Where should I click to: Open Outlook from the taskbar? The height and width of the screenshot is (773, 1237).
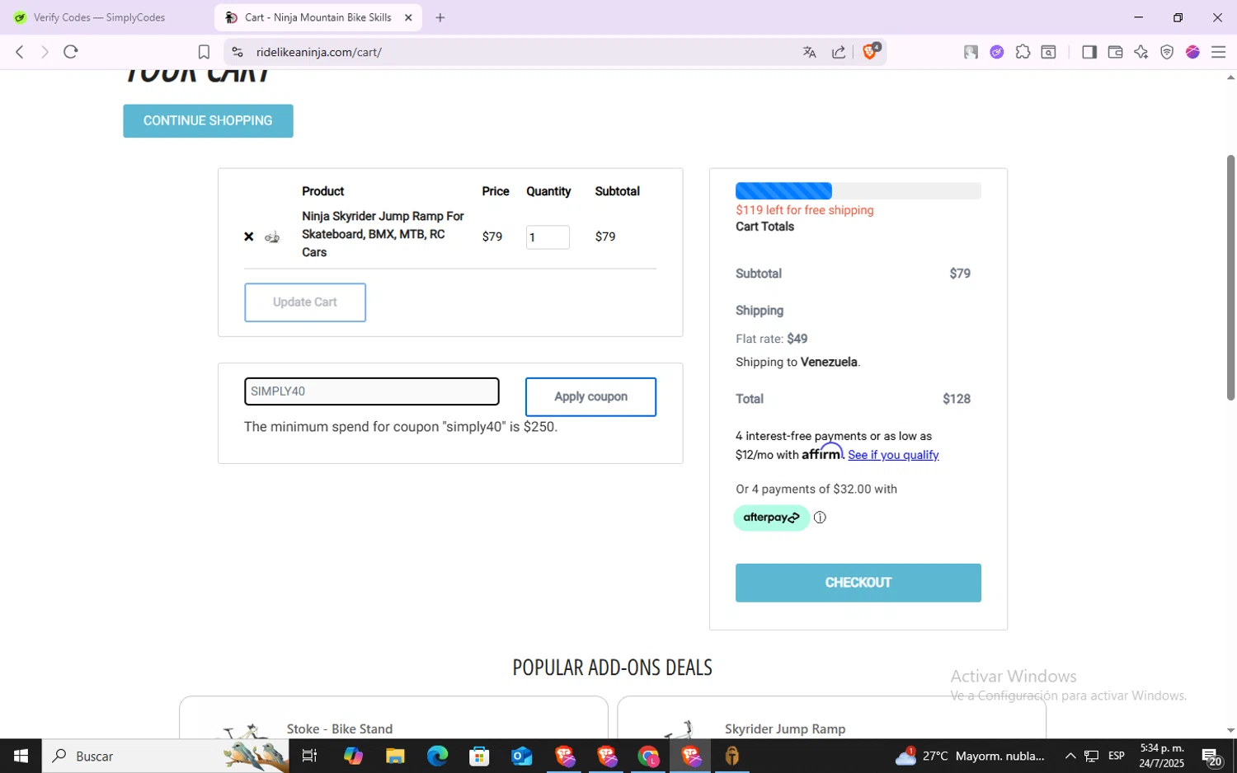(521, 756)
